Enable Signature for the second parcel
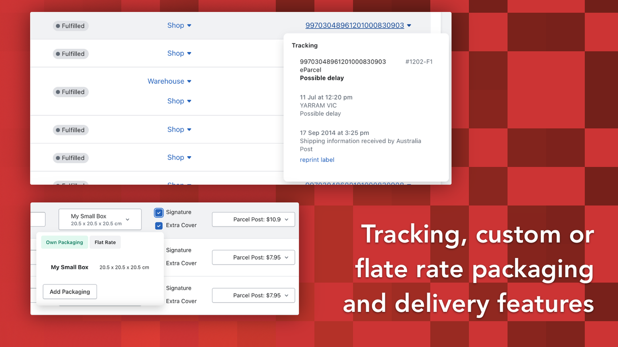The height and width of the screenshot is (347, 618). [159, 250]
